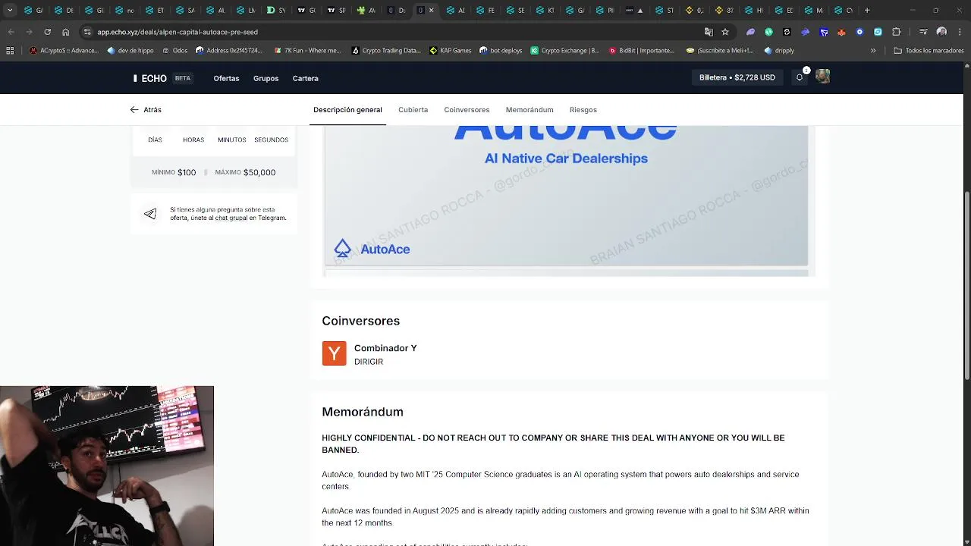Switch to the Cubierta tab
Image resolution: width=971 pixels, height=546 pixels.
tap(413, 110)
